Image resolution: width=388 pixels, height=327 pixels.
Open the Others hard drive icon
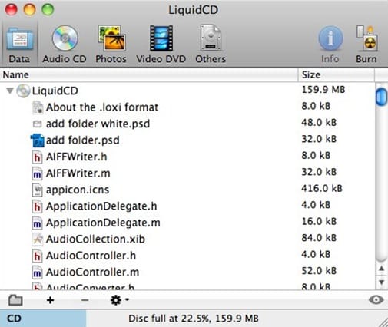point(211,38)
